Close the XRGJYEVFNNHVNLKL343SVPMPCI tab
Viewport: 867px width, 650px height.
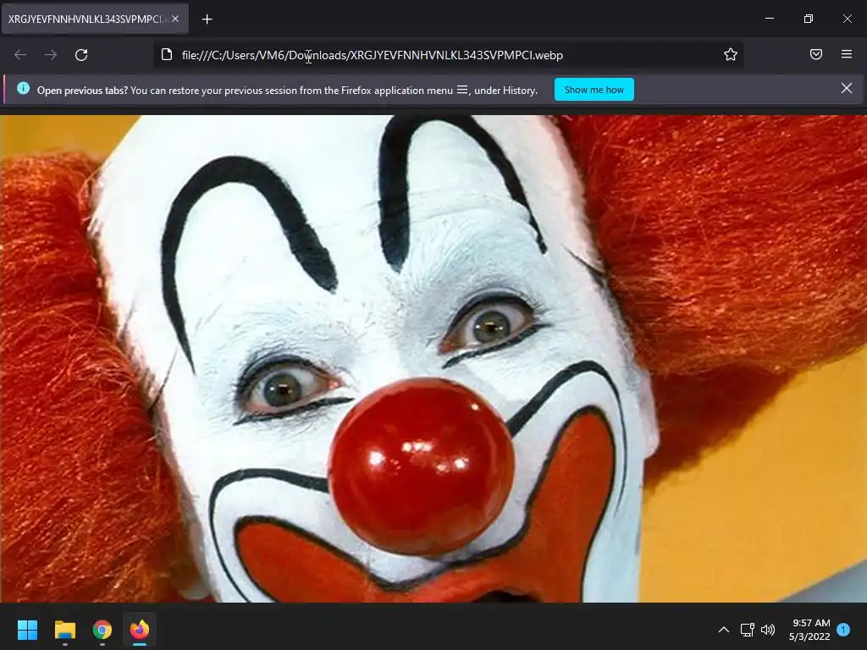(x=175, y=19)
